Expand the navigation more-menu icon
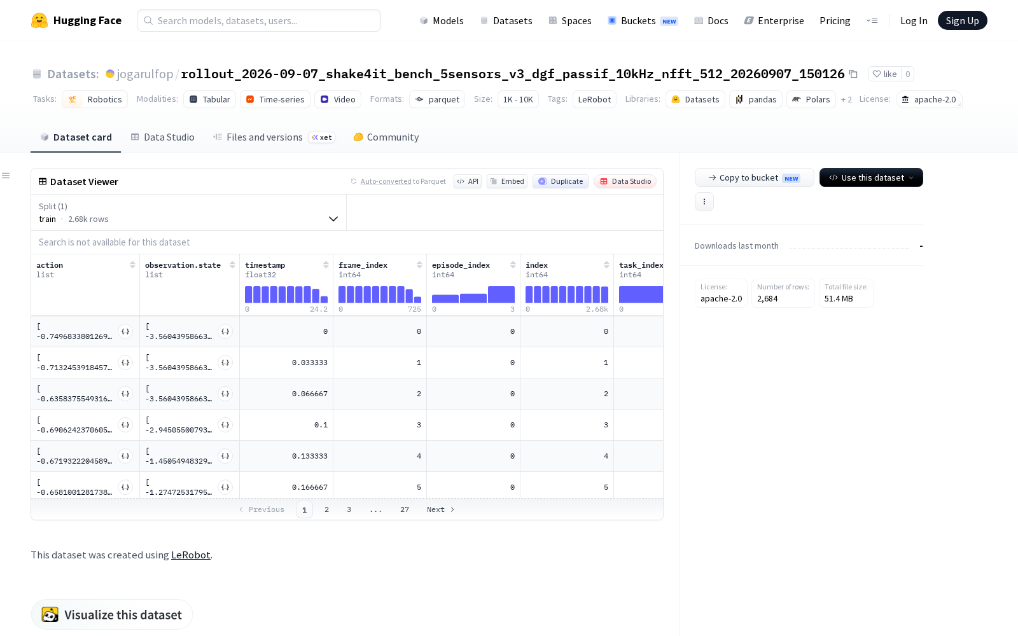The width and height of the screenshot is (1018, 636). pyautogui.click(x=872, y=20)
